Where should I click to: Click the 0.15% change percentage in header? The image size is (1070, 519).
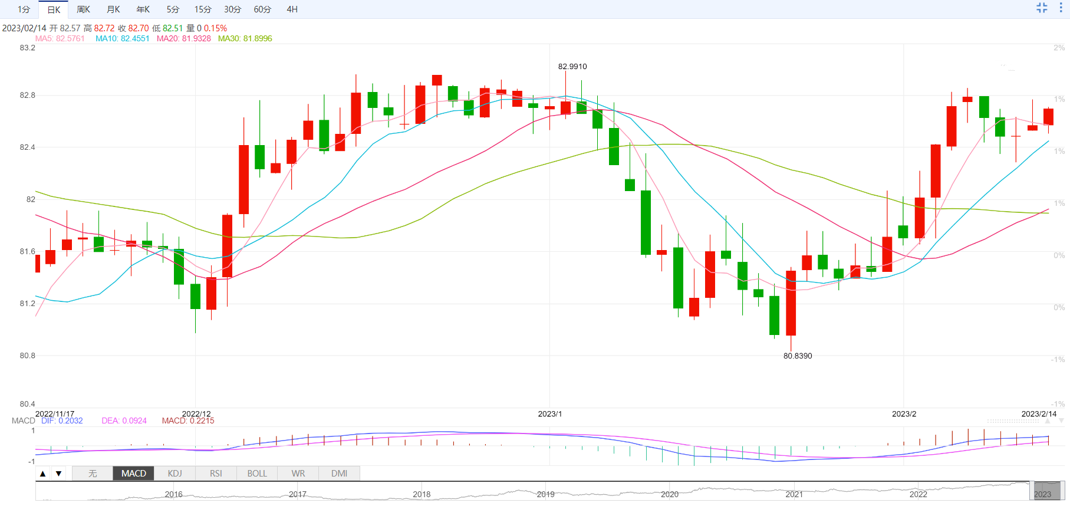pyautogui.click(x=215, y=28)
